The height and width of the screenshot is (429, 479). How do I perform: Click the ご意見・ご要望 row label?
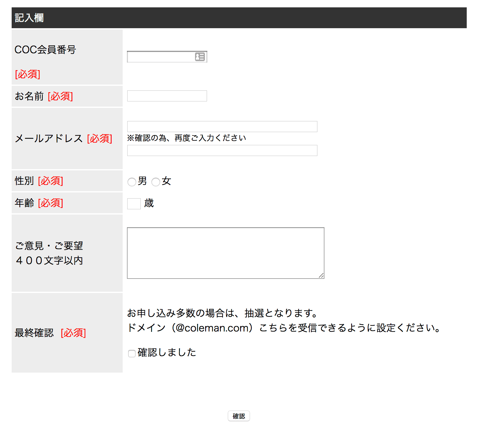point(49,246)
